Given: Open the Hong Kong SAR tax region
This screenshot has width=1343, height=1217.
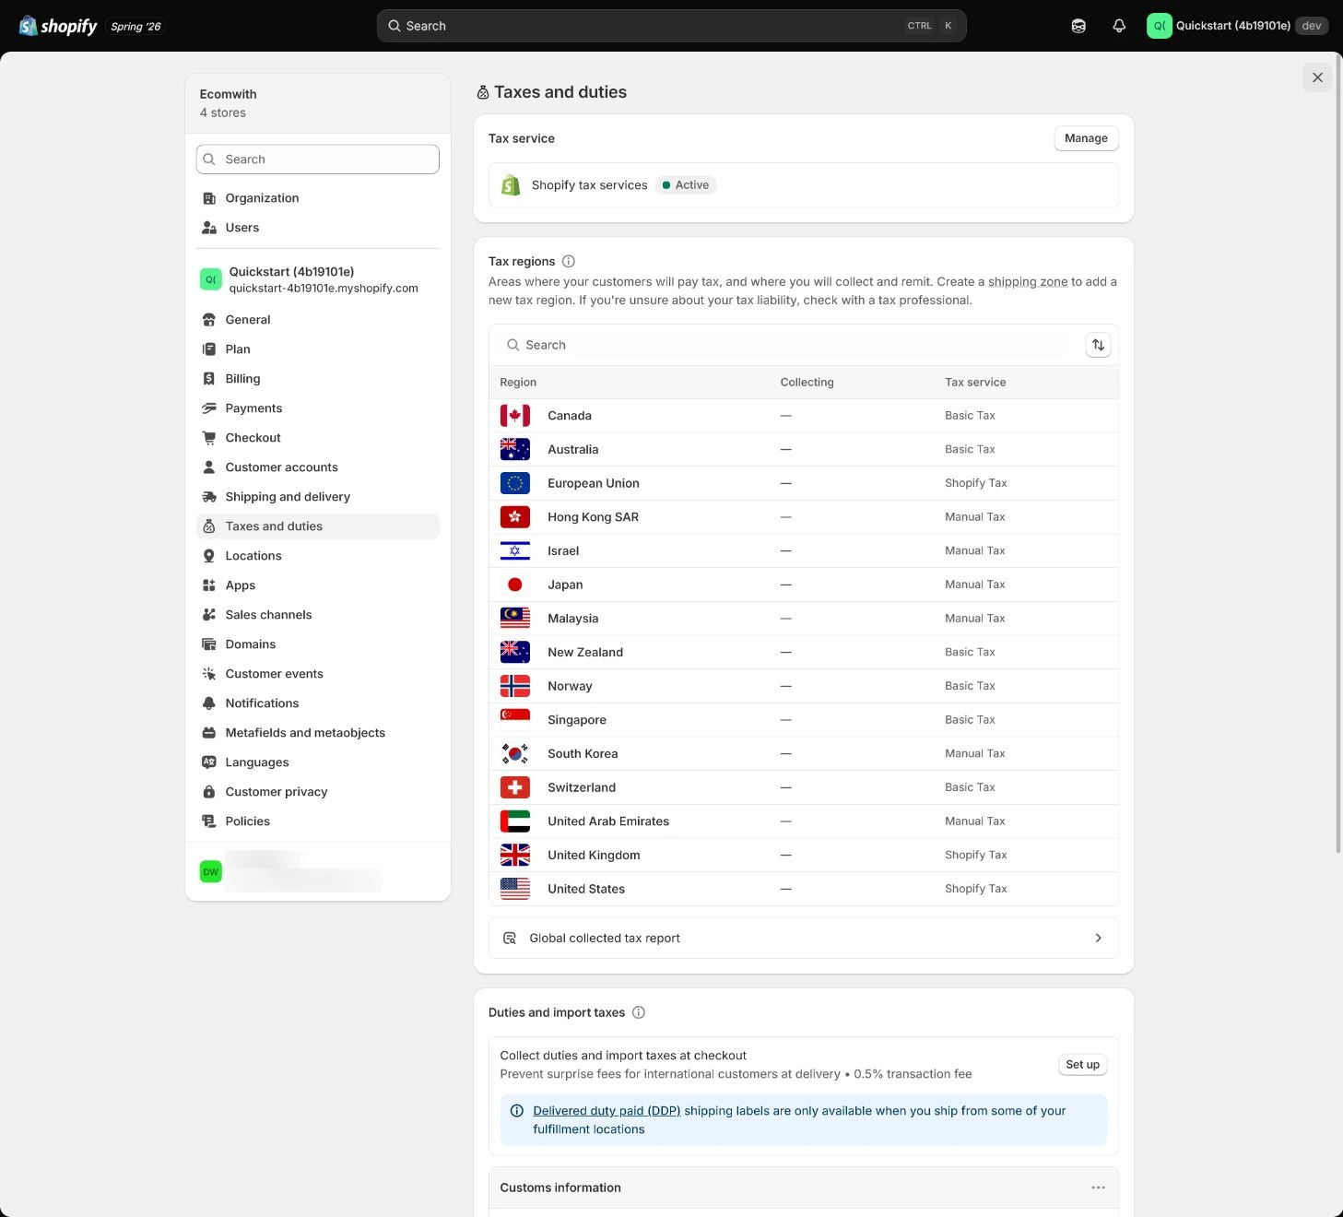Looking at the screenshot, I should coord(803,517).
